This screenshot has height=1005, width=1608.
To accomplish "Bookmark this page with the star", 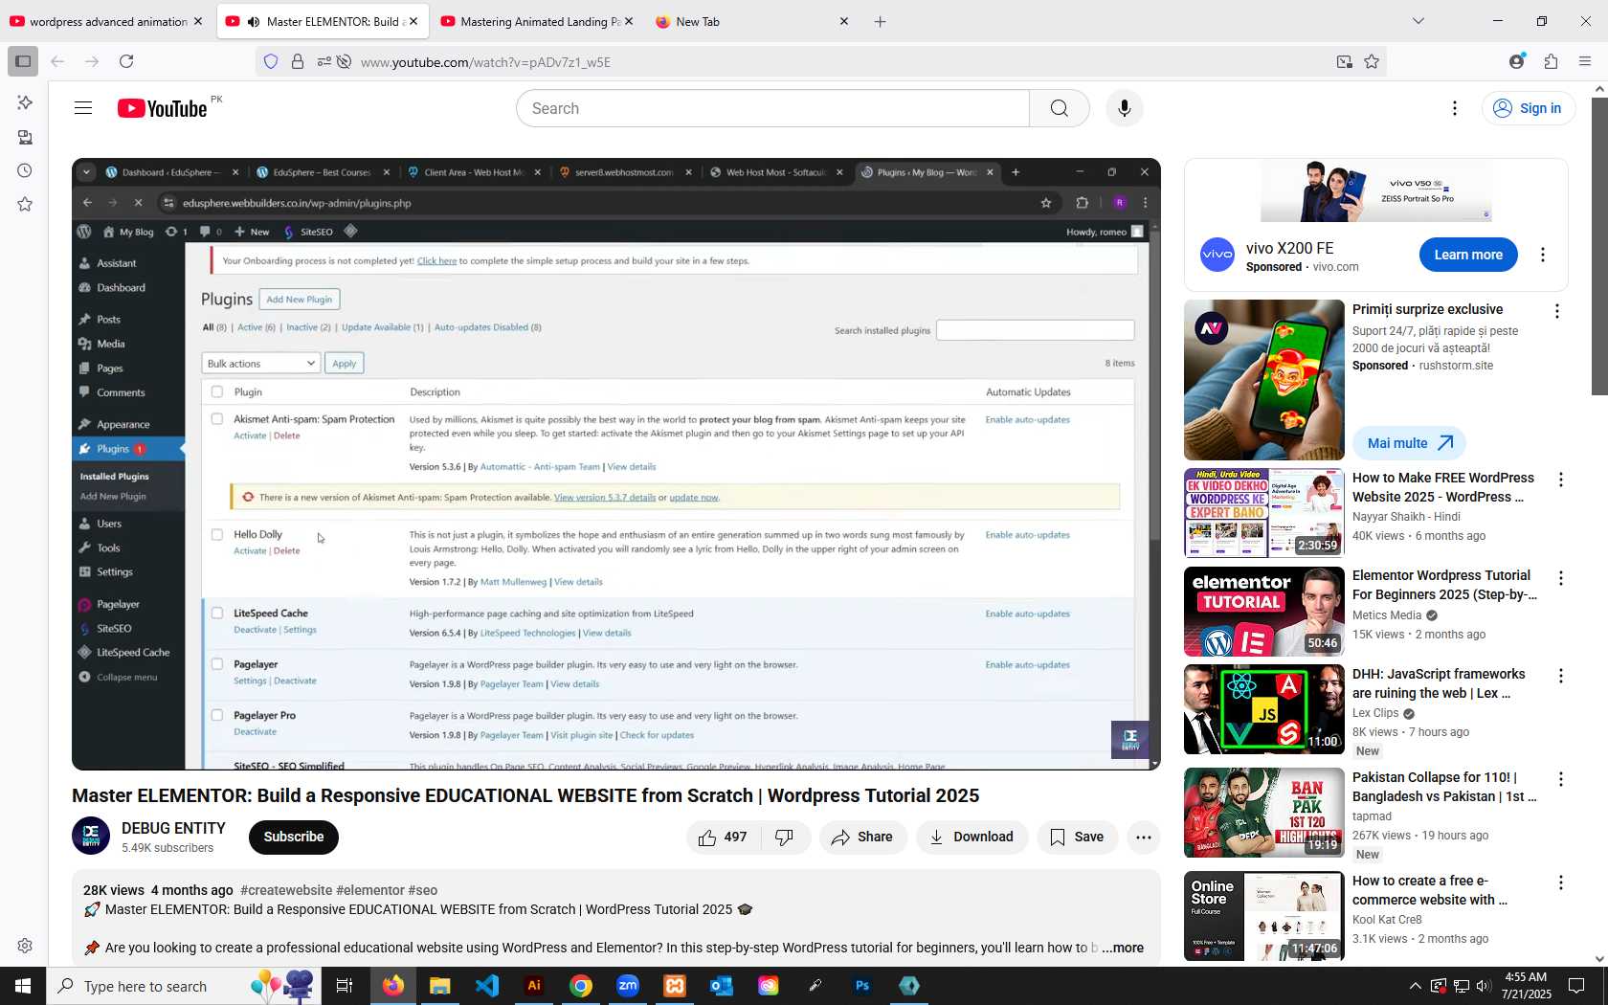I will pos(1371,61).
